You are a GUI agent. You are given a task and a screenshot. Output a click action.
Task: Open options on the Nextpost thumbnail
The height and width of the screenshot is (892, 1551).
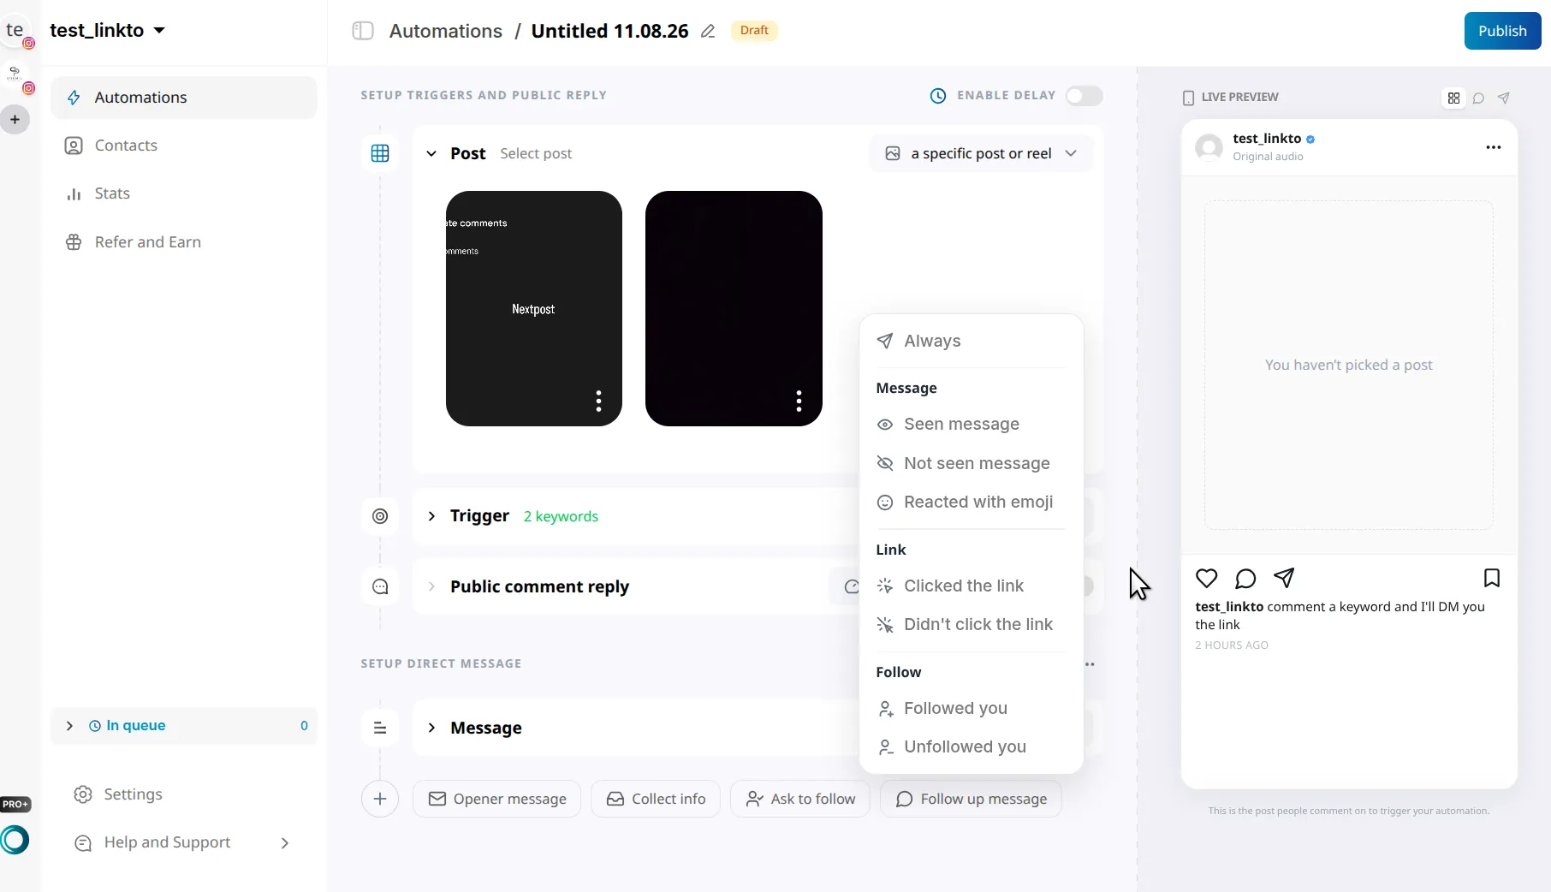click(598, 401)
